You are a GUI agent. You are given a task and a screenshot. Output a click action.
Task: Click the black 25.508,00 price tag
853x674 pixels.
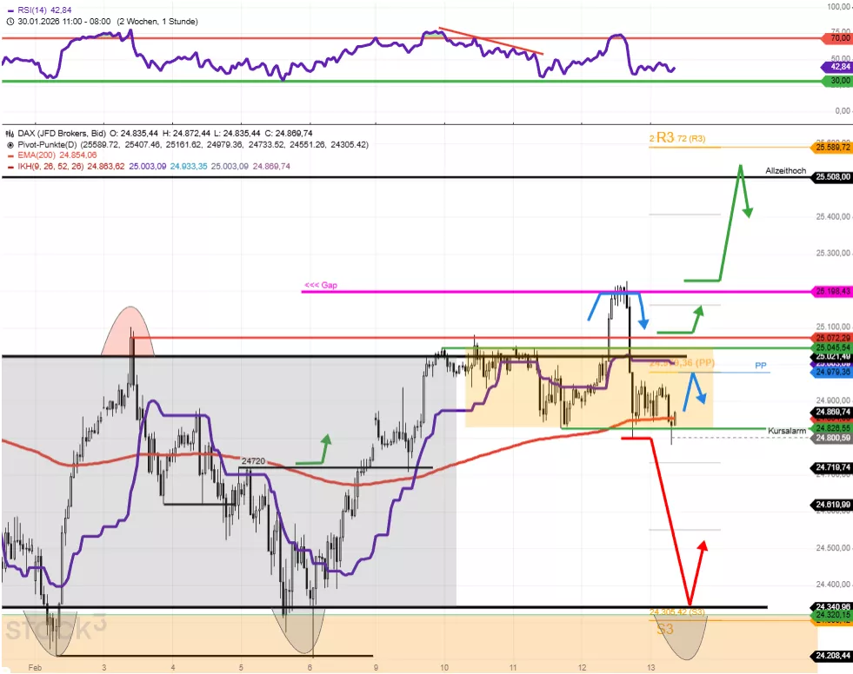pos(831,177)
